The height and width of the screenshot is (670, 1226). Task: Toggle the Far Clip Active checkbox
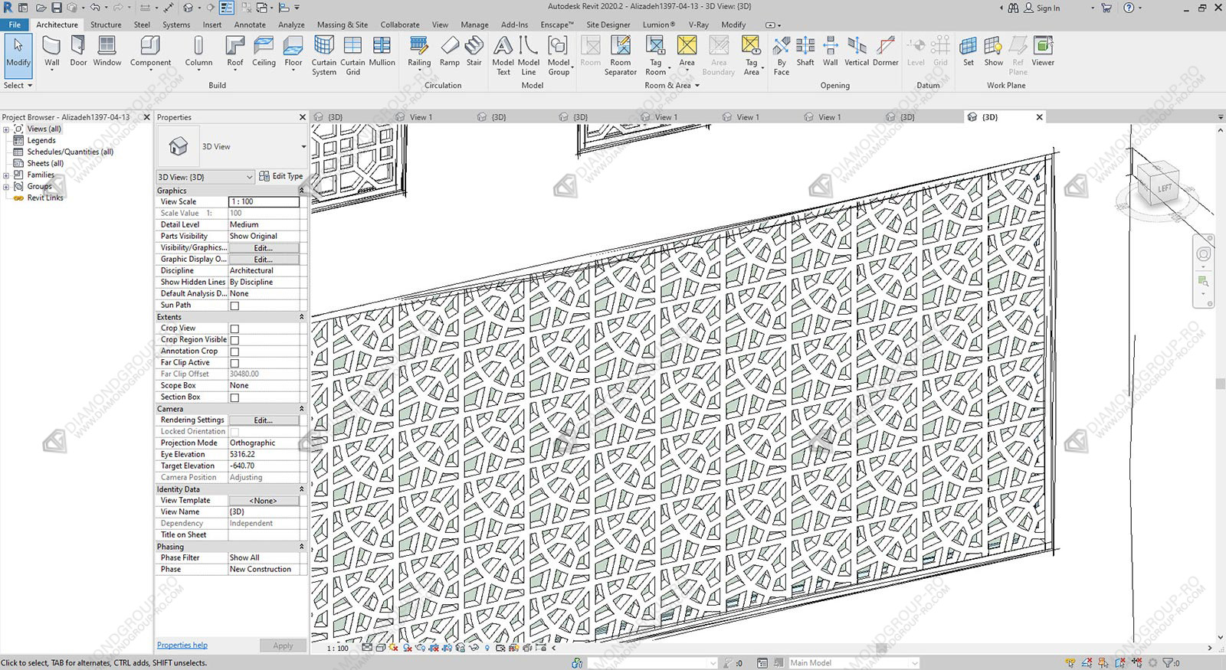click(x=234, y=363)
